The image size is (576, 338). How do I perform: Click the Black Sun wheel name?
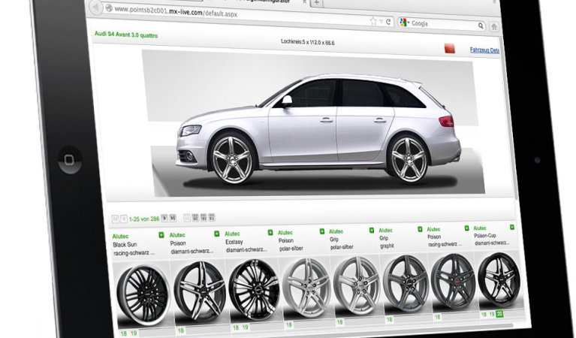[125, 245]
